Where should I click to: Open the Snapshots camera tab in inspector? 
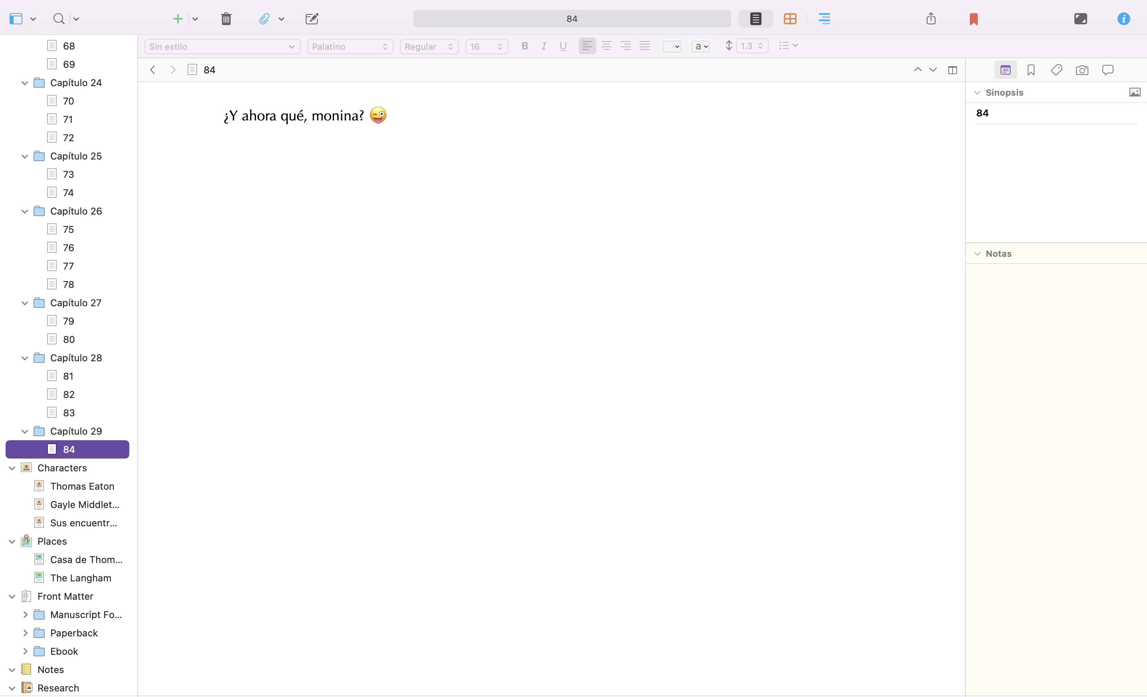point(1082,70)
